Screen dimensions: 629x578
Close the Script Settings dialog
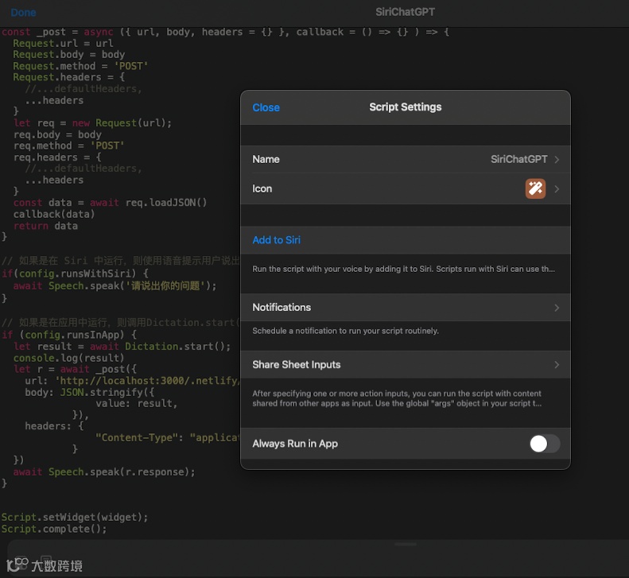click(266, 107)
